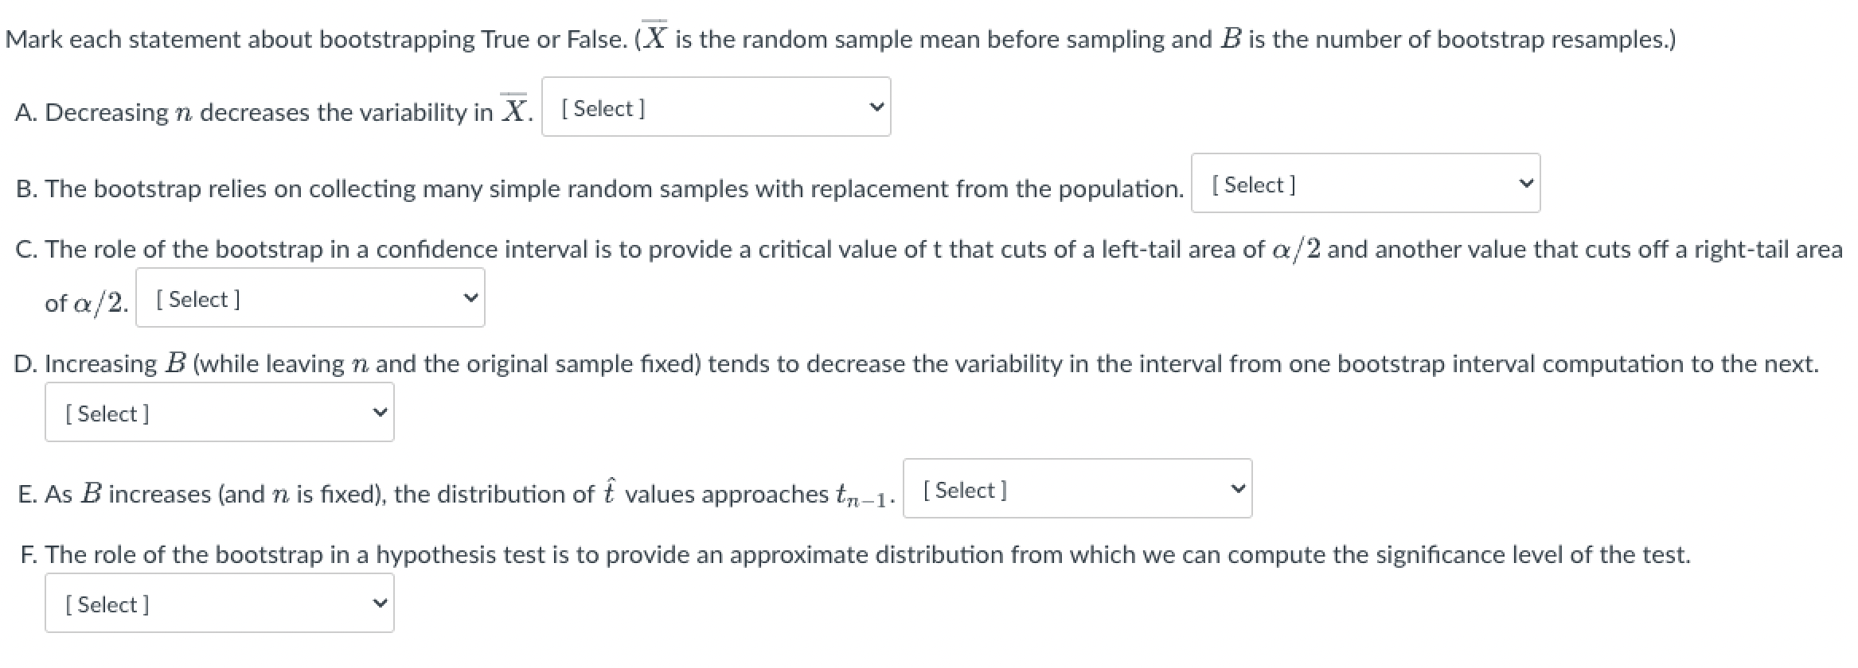The width and height of the screenshot is (1858, 668).
Task: Click statement A's question text
Action: pyautogui.click(x=271, y=111)
